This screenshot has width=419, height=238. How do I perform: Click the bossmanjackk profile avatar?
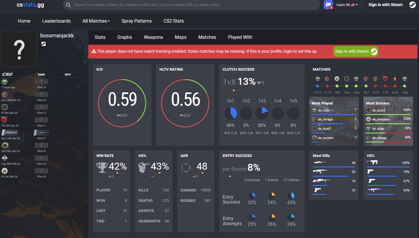[19, 50]
